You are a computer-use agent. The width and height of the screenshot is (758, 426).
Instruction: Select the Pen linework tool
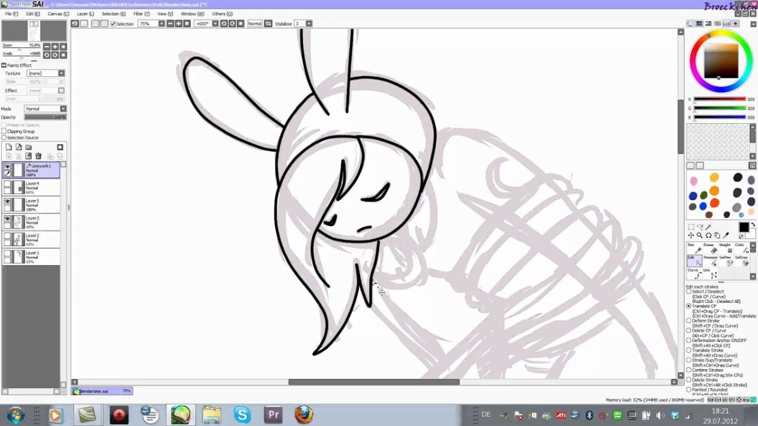tap(694, 249)
